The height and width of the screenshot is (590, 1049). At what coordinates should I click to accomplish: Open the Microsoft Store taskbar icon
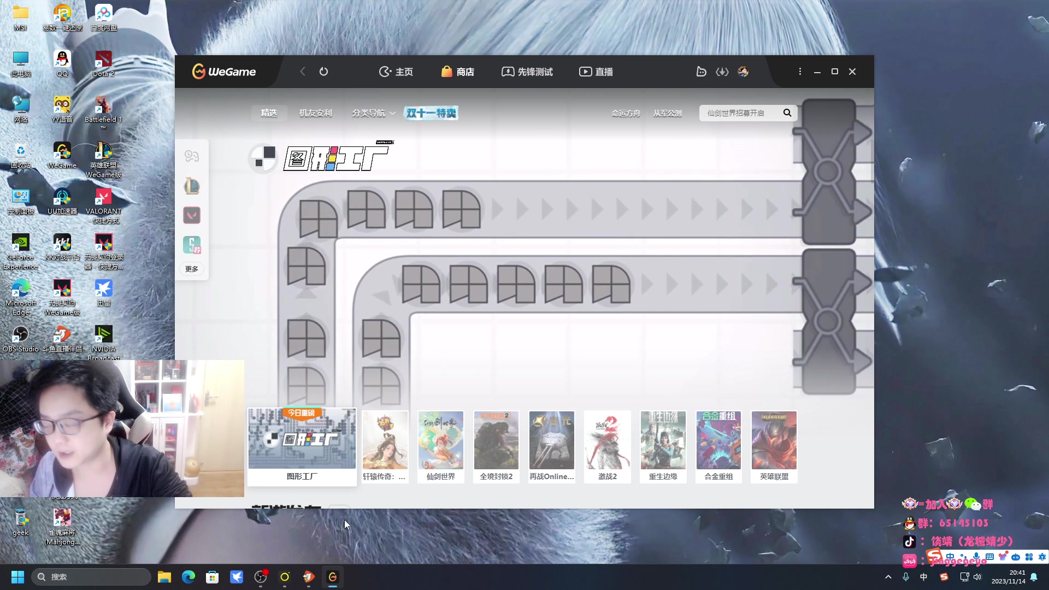pyautogui.click(x=212, y=577)
